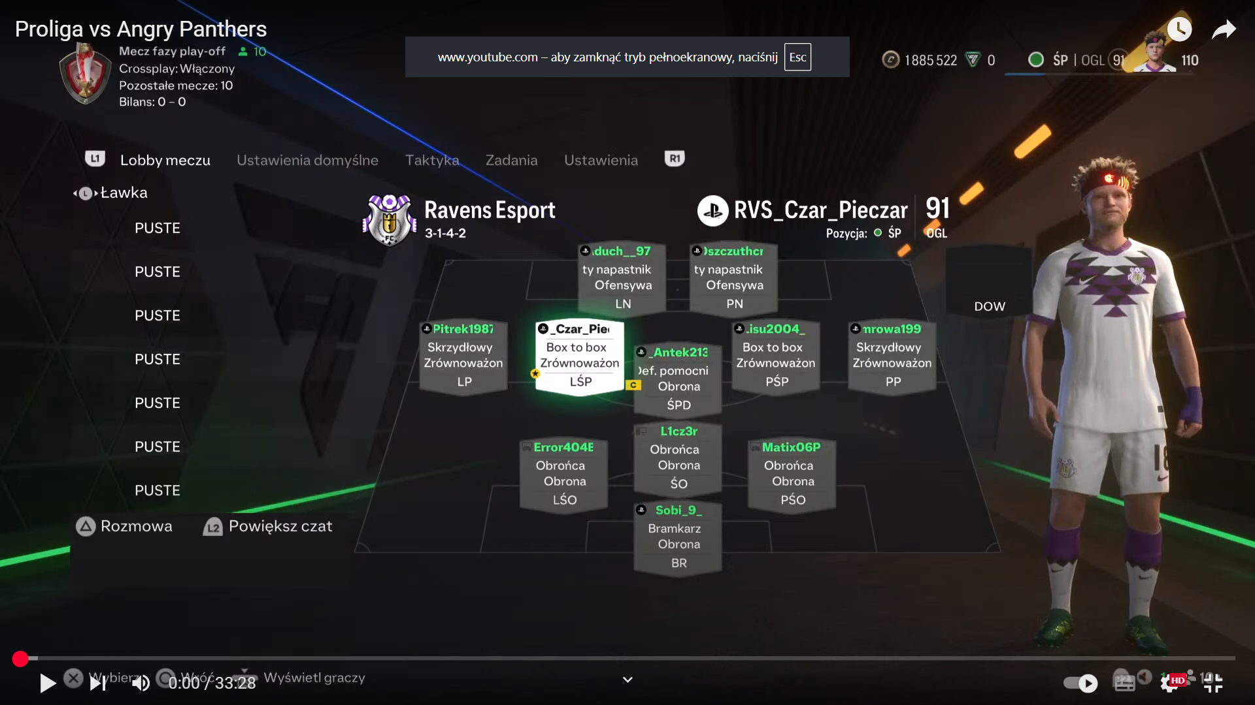Open the video settings gear
1255x705 pixels.
click(x=1169, y=683)
